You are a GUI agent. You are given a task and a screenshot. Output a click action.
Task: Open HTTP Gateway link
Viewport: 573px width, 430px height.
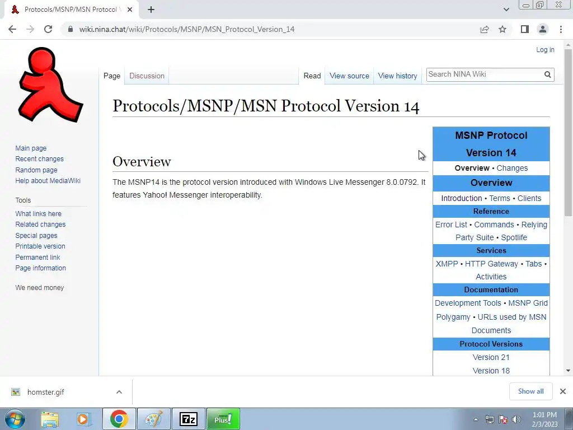[x=491, y=264]
